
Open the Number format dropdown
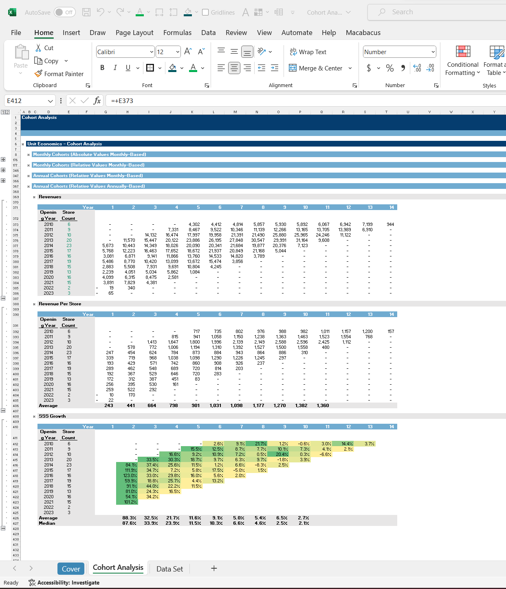tap(433, 52)
